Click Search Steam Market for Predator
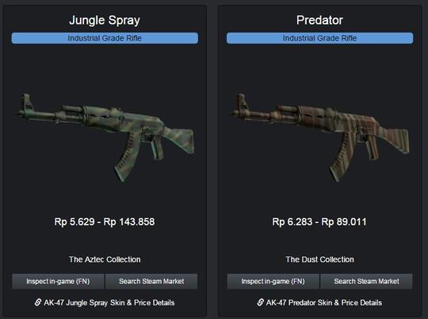 click(x=367, y=281)
